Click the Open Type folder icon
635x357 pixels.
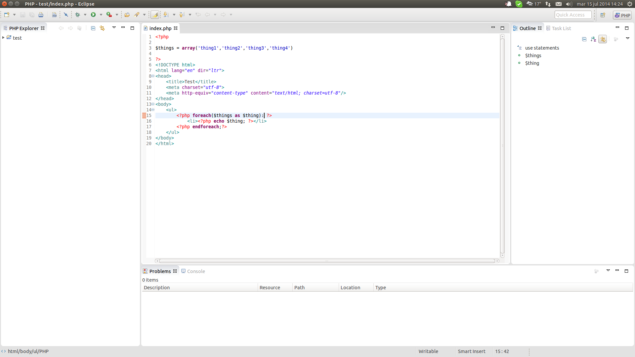click(x=127, y=15)
